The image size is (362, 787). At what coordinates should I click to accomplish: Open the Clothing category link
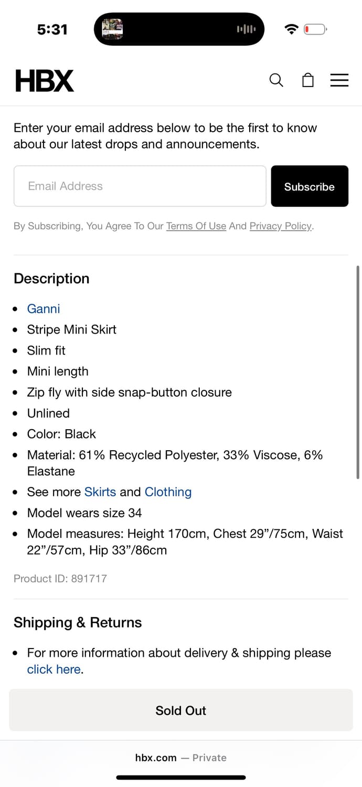click(168, 492)
